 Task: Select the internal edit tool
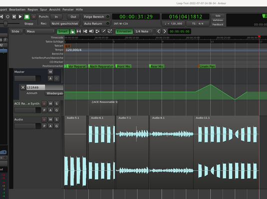(110, 31)
